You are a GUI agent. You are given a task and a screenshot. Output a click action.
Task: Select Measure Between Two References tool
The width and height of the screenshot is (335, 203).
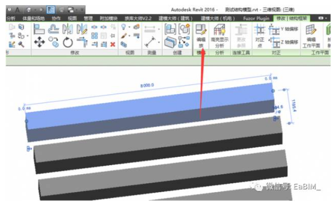click(150, 42)
